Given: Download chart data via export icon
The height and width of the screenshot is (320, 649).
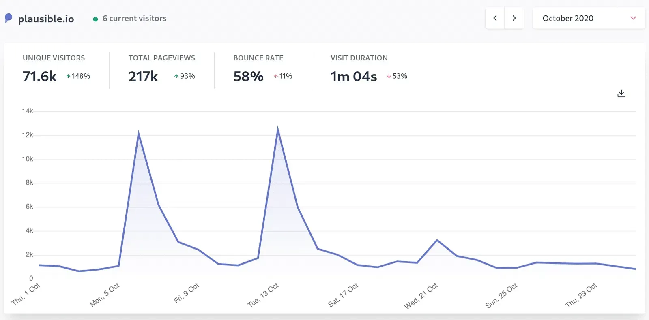Looking at the screenshot, I should (621, 94).
